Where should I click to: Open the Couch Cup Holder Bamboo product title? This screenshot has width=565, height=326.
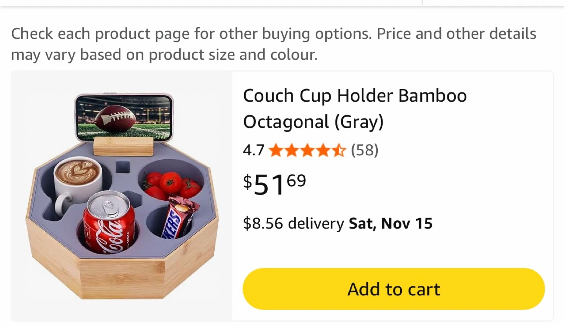(x=355, y=108)
